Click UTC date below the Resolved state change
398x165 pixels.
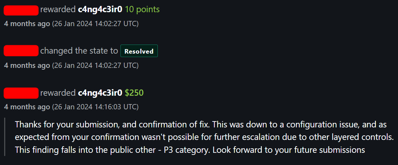coord(95,65)
